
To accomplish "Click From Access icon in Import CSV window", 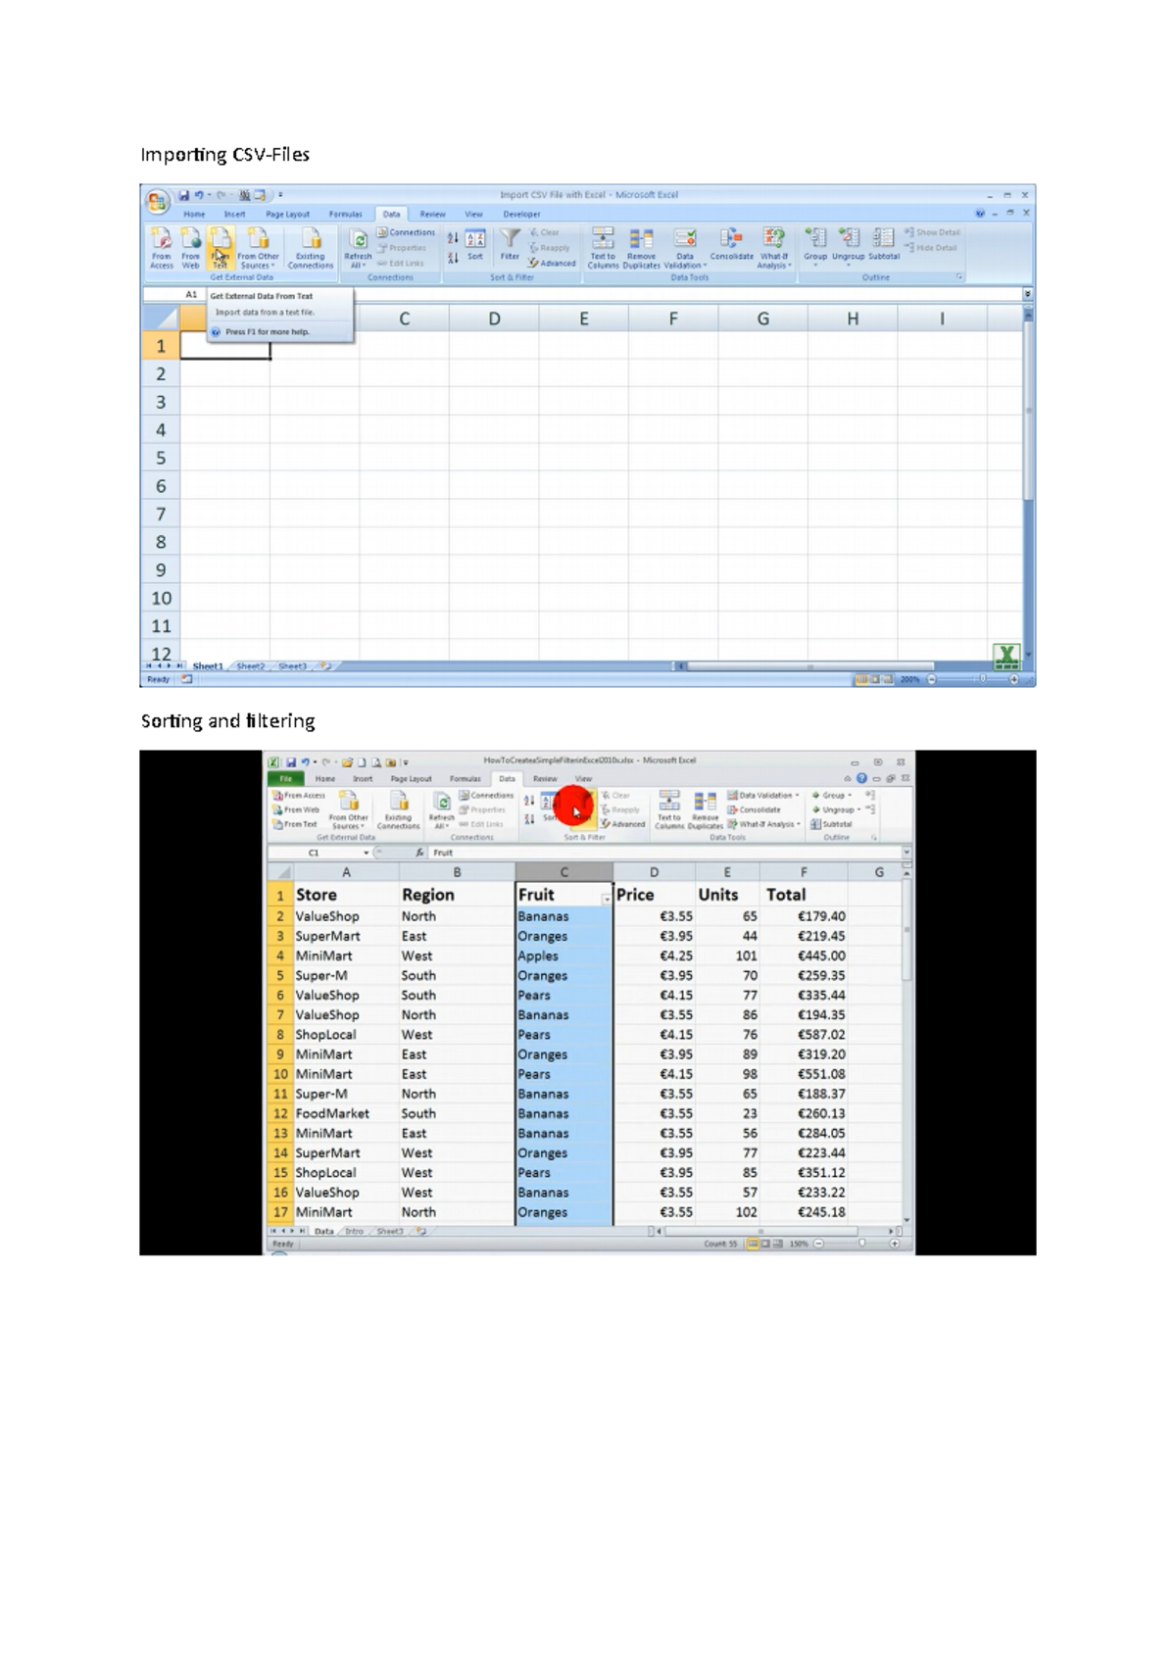I will pyautogui.click(x=162, y=247).
